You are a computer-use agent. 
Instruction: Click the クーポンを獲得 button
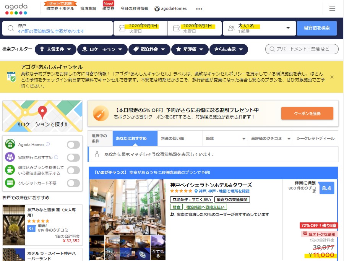tap(307, 113)
